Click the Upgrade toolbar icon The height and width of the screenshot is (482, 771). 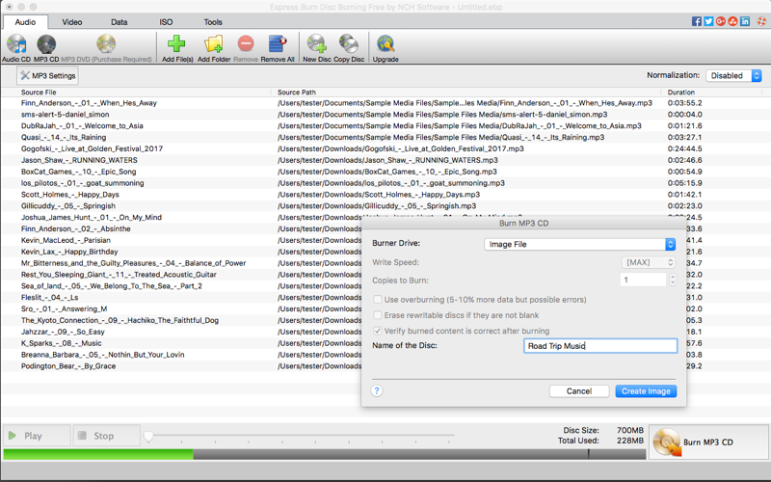(x=385, y=45)
